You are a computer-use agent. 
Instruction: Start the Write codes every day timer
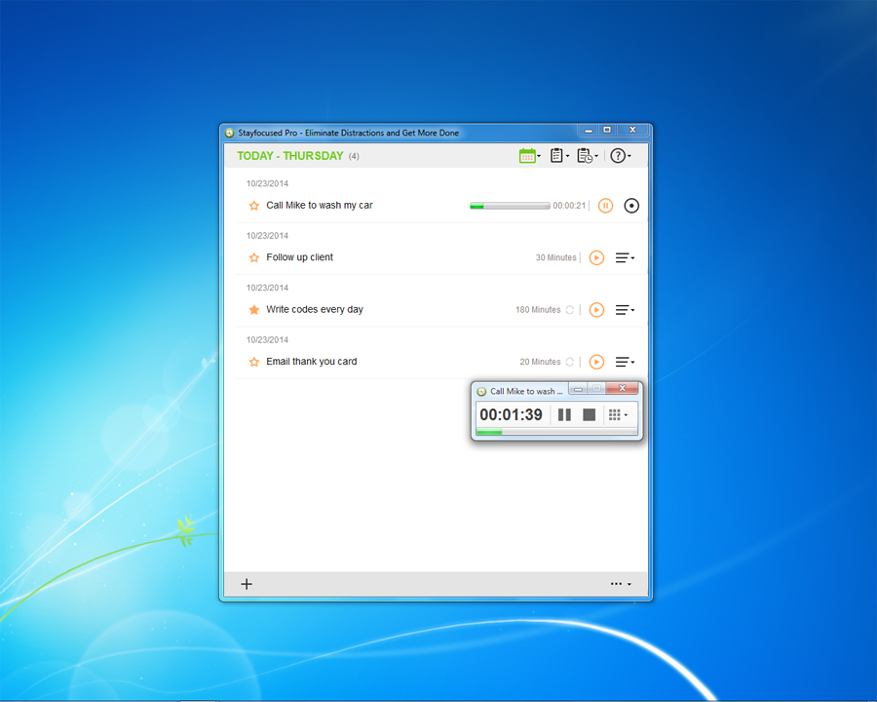point(596,310)
